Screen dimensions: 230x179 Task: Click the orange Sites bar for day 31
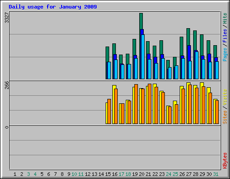click(x=217, y=112)
